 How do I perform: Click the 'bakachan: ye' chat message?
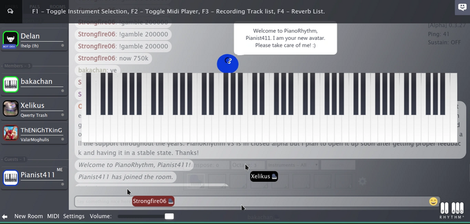coord(98,70)
